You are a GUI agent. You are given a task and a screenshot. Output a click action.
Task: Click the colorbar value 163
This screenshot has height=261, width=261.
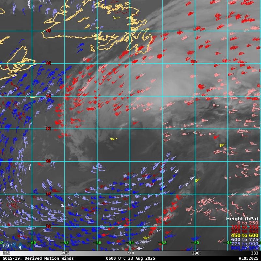tap(6, 253)
